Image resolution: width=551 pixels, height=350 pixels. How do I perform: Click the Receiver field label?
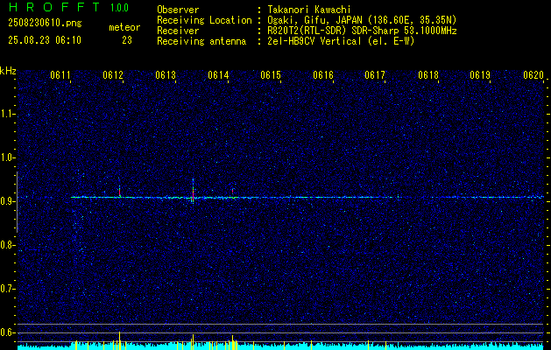click(x=178, y=31)
